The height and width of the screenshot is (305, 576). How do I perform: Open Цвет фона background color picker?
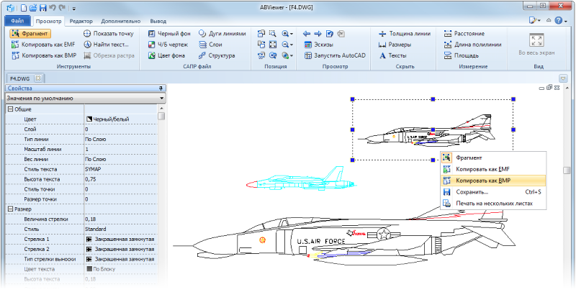[166, 55]
